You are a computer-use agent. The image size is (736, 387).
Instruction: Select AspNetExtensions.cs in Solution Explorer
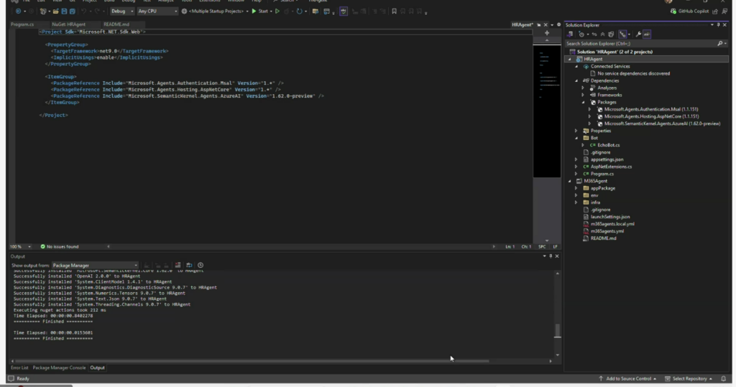[611, 167]
